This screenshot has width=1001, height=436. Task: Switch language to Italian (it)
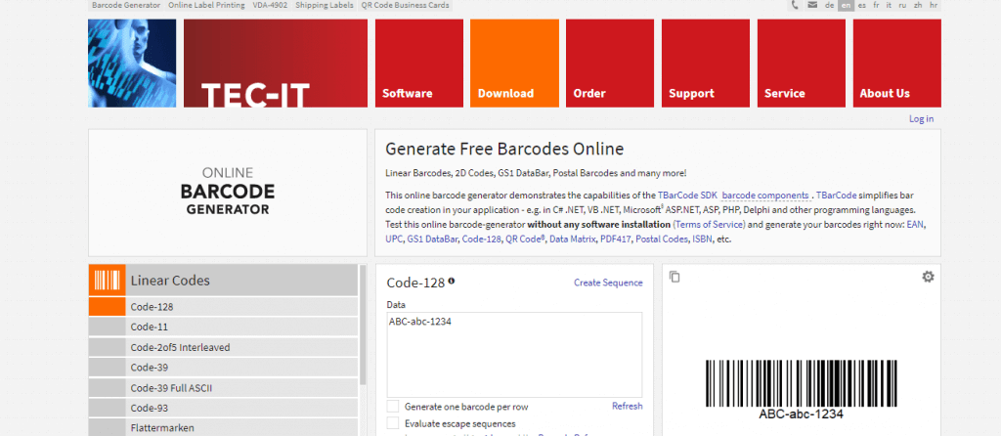pos(889,5)
